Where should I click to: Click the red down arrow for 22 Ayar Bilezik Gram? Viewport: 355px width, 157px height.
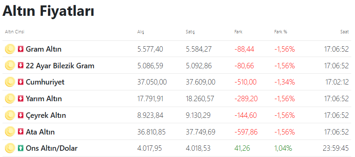click(20, 66)
